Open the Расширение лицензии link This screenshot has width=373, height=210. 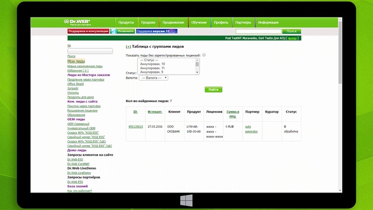[x=82, y=110]
